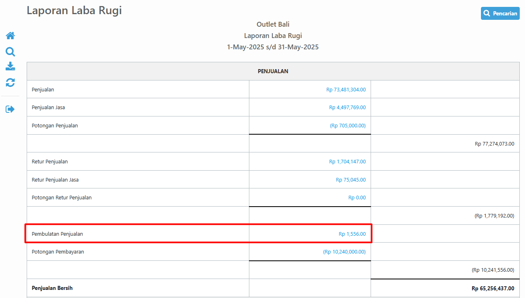Click the PENJUALAN section header

[x=273, y=72]
